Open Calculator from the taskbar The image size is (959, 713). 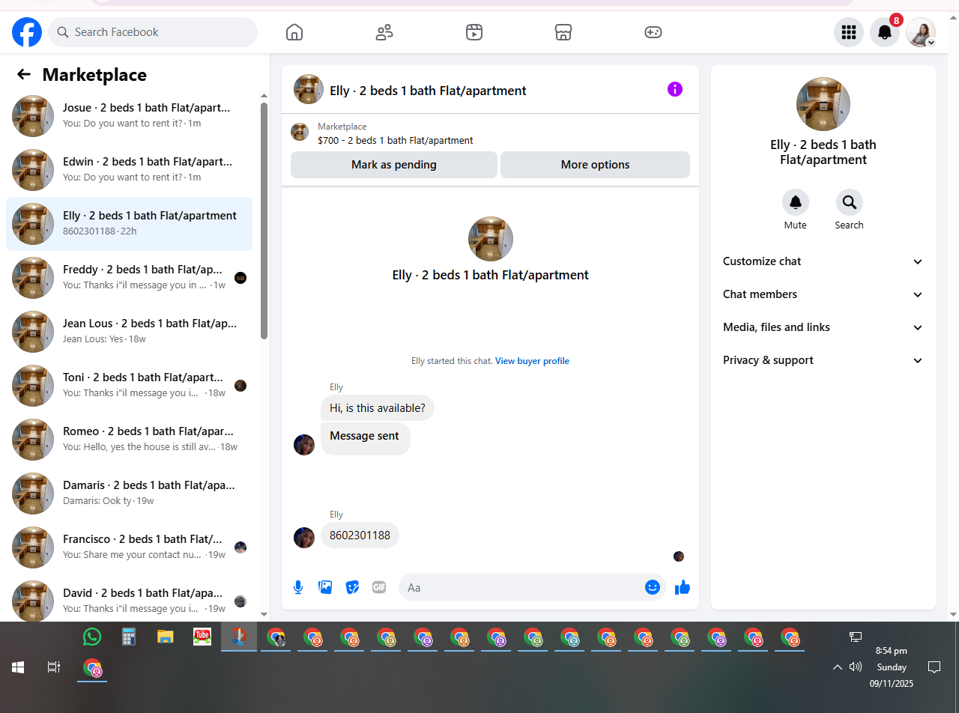coord(129,637)
